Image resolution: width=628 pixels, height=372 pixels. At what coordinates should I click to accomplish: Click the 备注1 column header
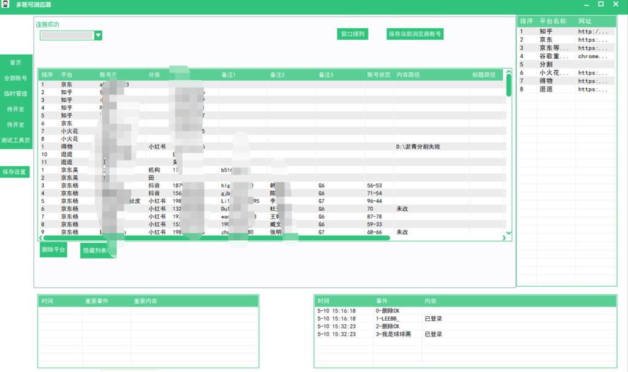[229, 75]
